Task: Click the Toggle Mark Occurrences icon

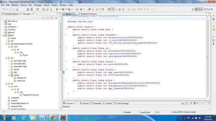Action: tap(112, 9)
